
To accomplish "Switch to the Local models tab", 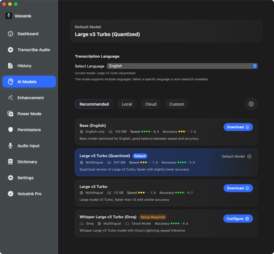I will pos(127,104).
